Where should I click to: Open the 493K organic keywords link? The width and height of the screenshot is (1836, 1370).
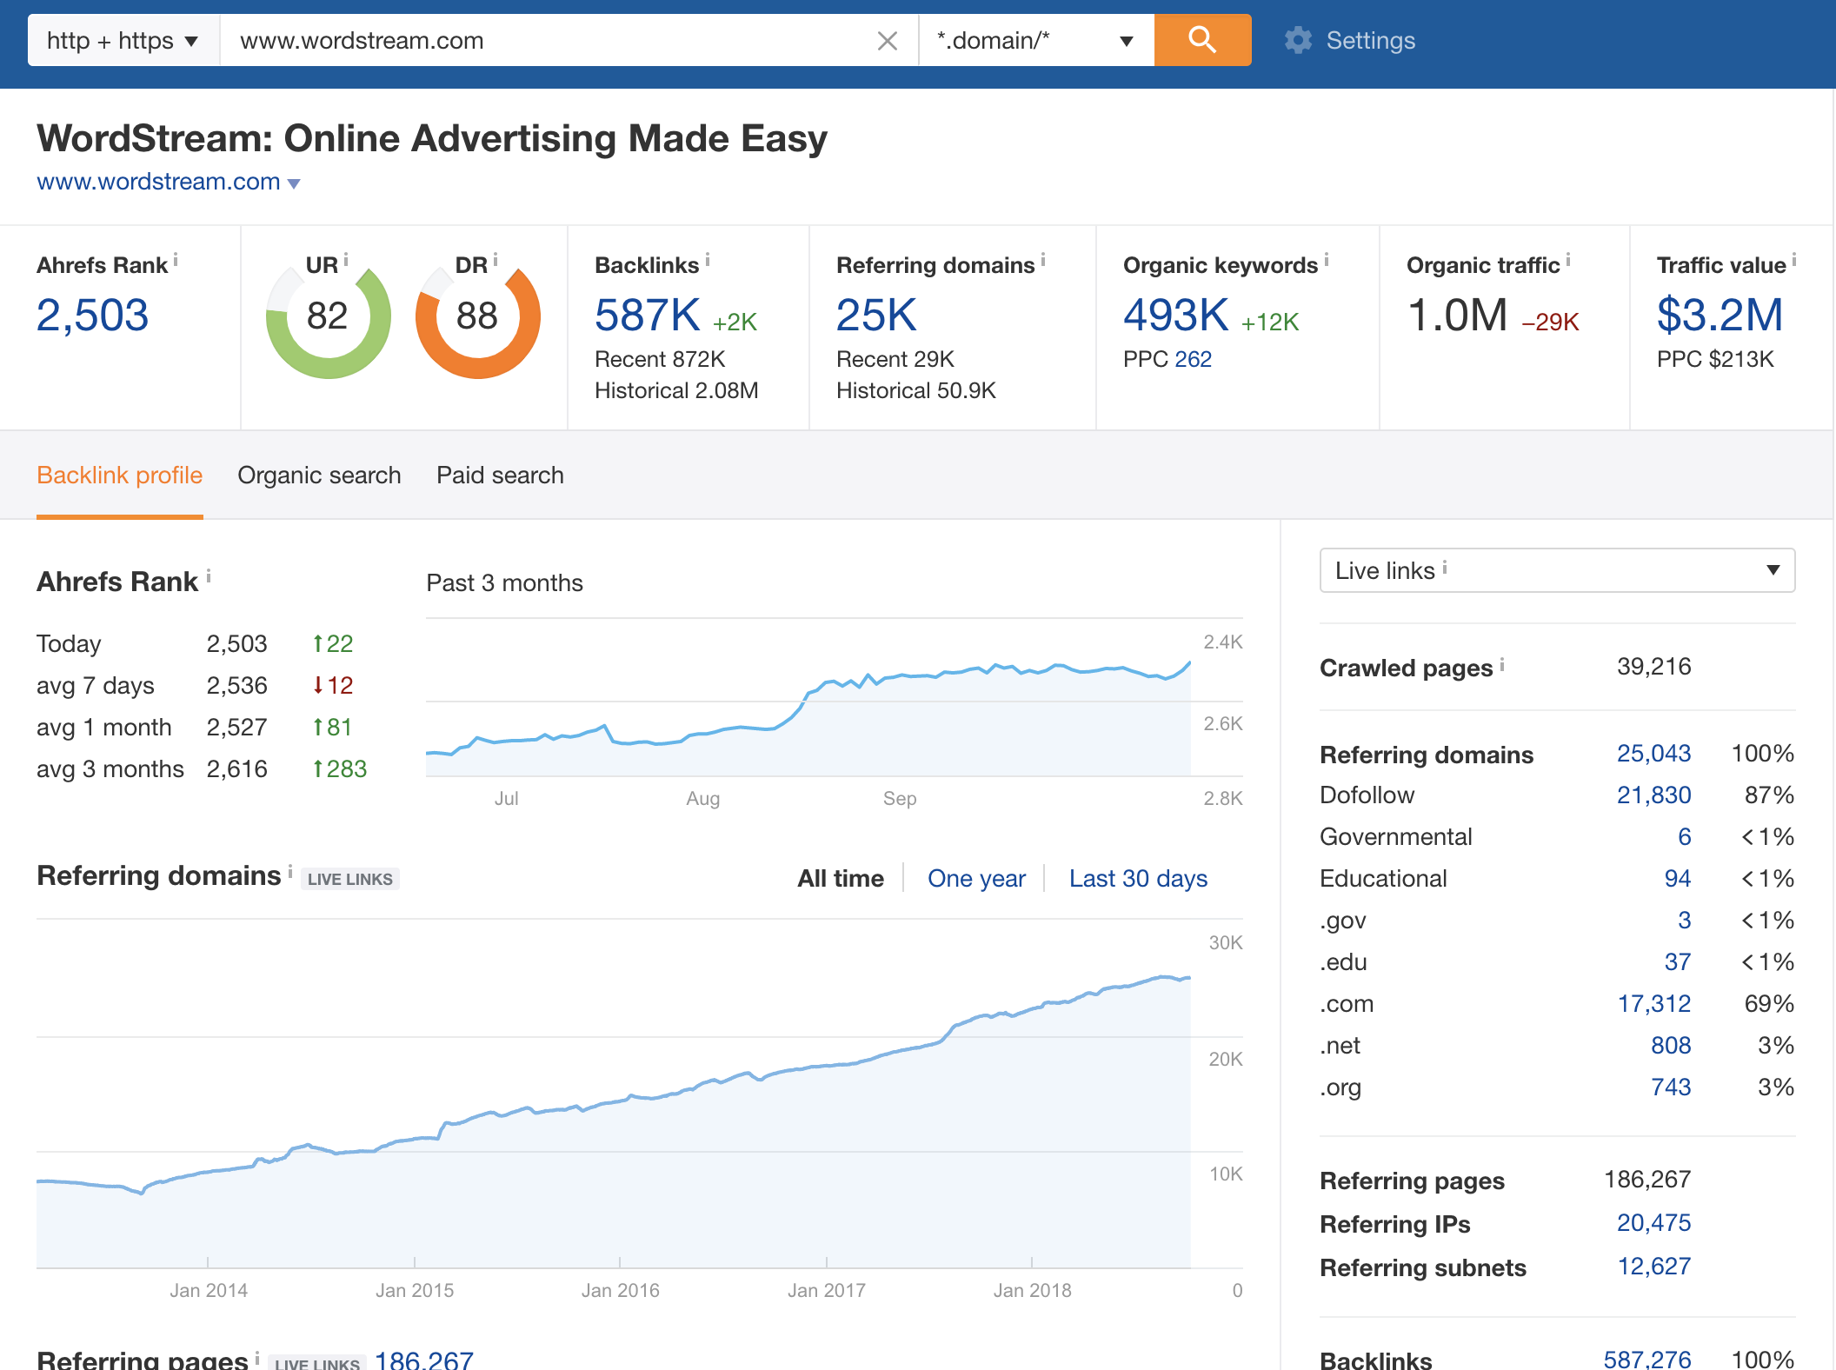1176,315
